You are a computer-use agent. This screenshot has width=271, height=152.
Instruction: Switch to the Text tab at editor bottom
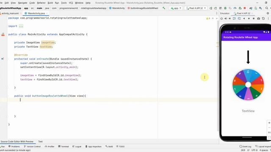[41, 141]
